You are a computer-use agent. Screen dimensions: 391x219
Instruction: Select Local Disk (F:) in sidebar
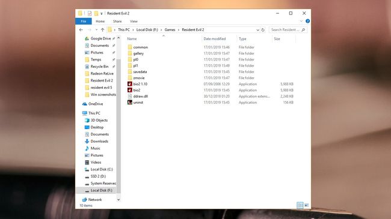point(101,190)
